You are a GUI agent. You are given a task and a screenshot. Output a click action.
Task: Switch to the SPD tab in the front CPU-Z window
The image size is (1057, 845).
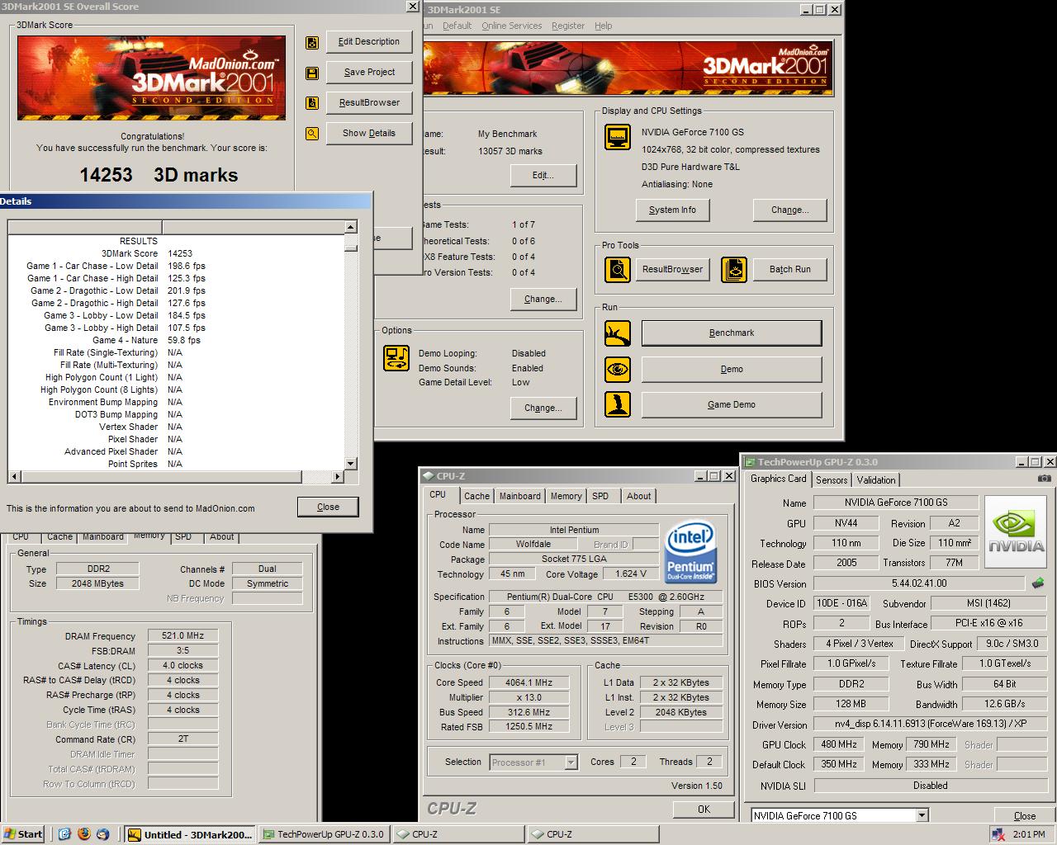point(600,496)
